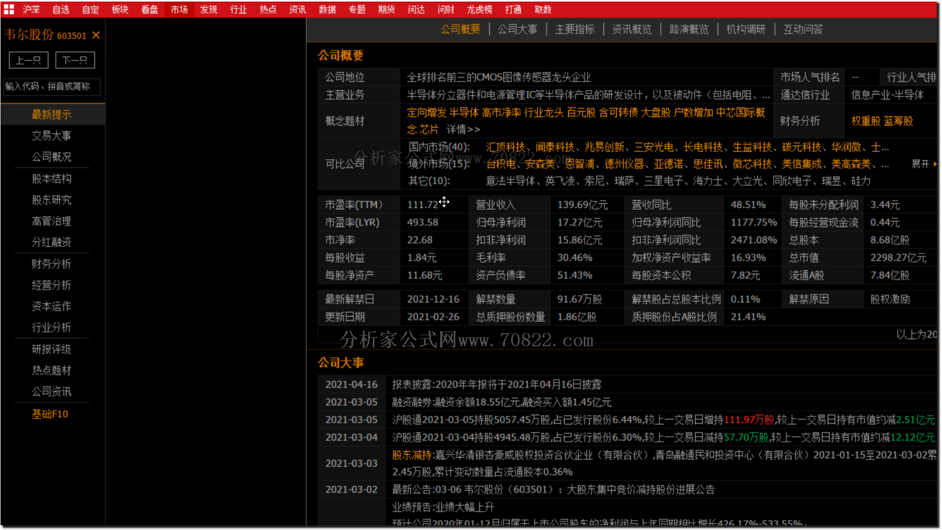Open the 取数 menu
This screenshot has height=530, width=942.
pos(543,9)
